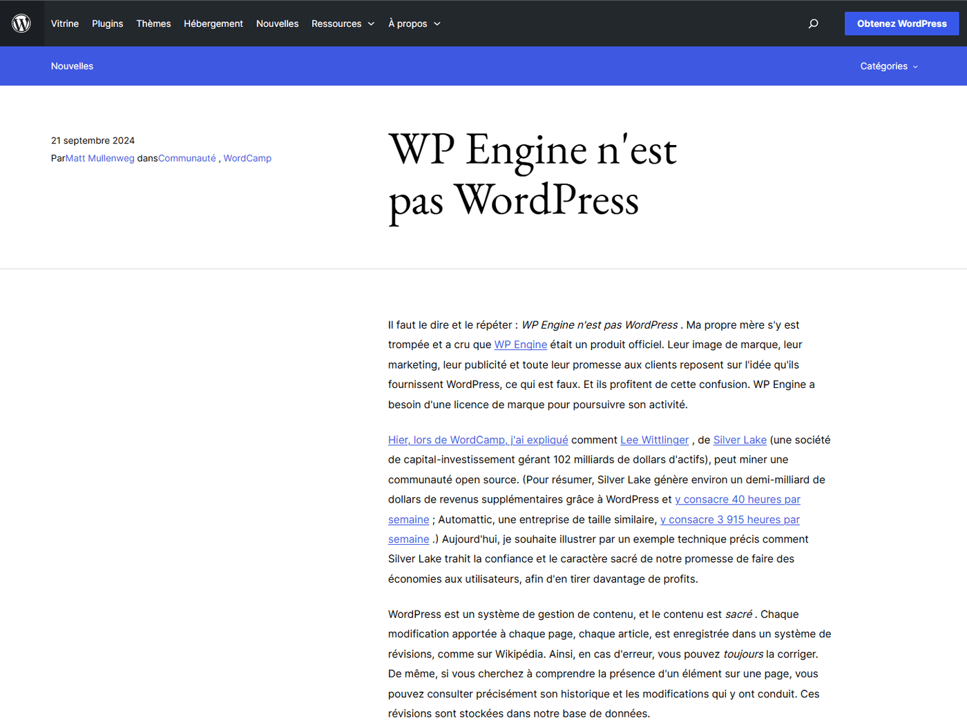
Task: Follow the "y consacre 40 heures par semaine" link
Action: [x=738, y=499]
